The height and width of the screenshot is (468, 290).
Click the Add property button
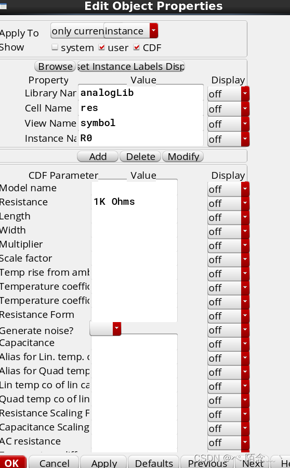point(98,156)
